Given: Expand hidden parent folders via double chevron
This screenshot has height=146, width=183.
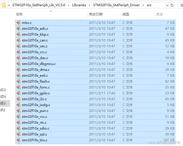Looking at the screenshot, I should 9,5.
